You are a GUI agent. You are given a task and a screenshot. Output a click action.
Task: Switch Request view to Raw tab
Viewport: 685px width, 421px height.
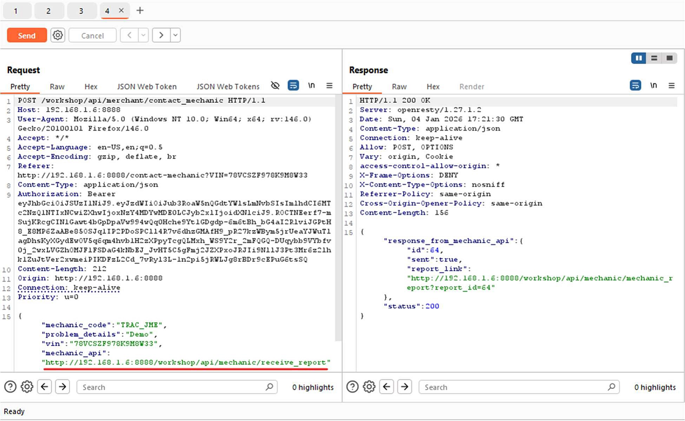[x=57, y=87]
